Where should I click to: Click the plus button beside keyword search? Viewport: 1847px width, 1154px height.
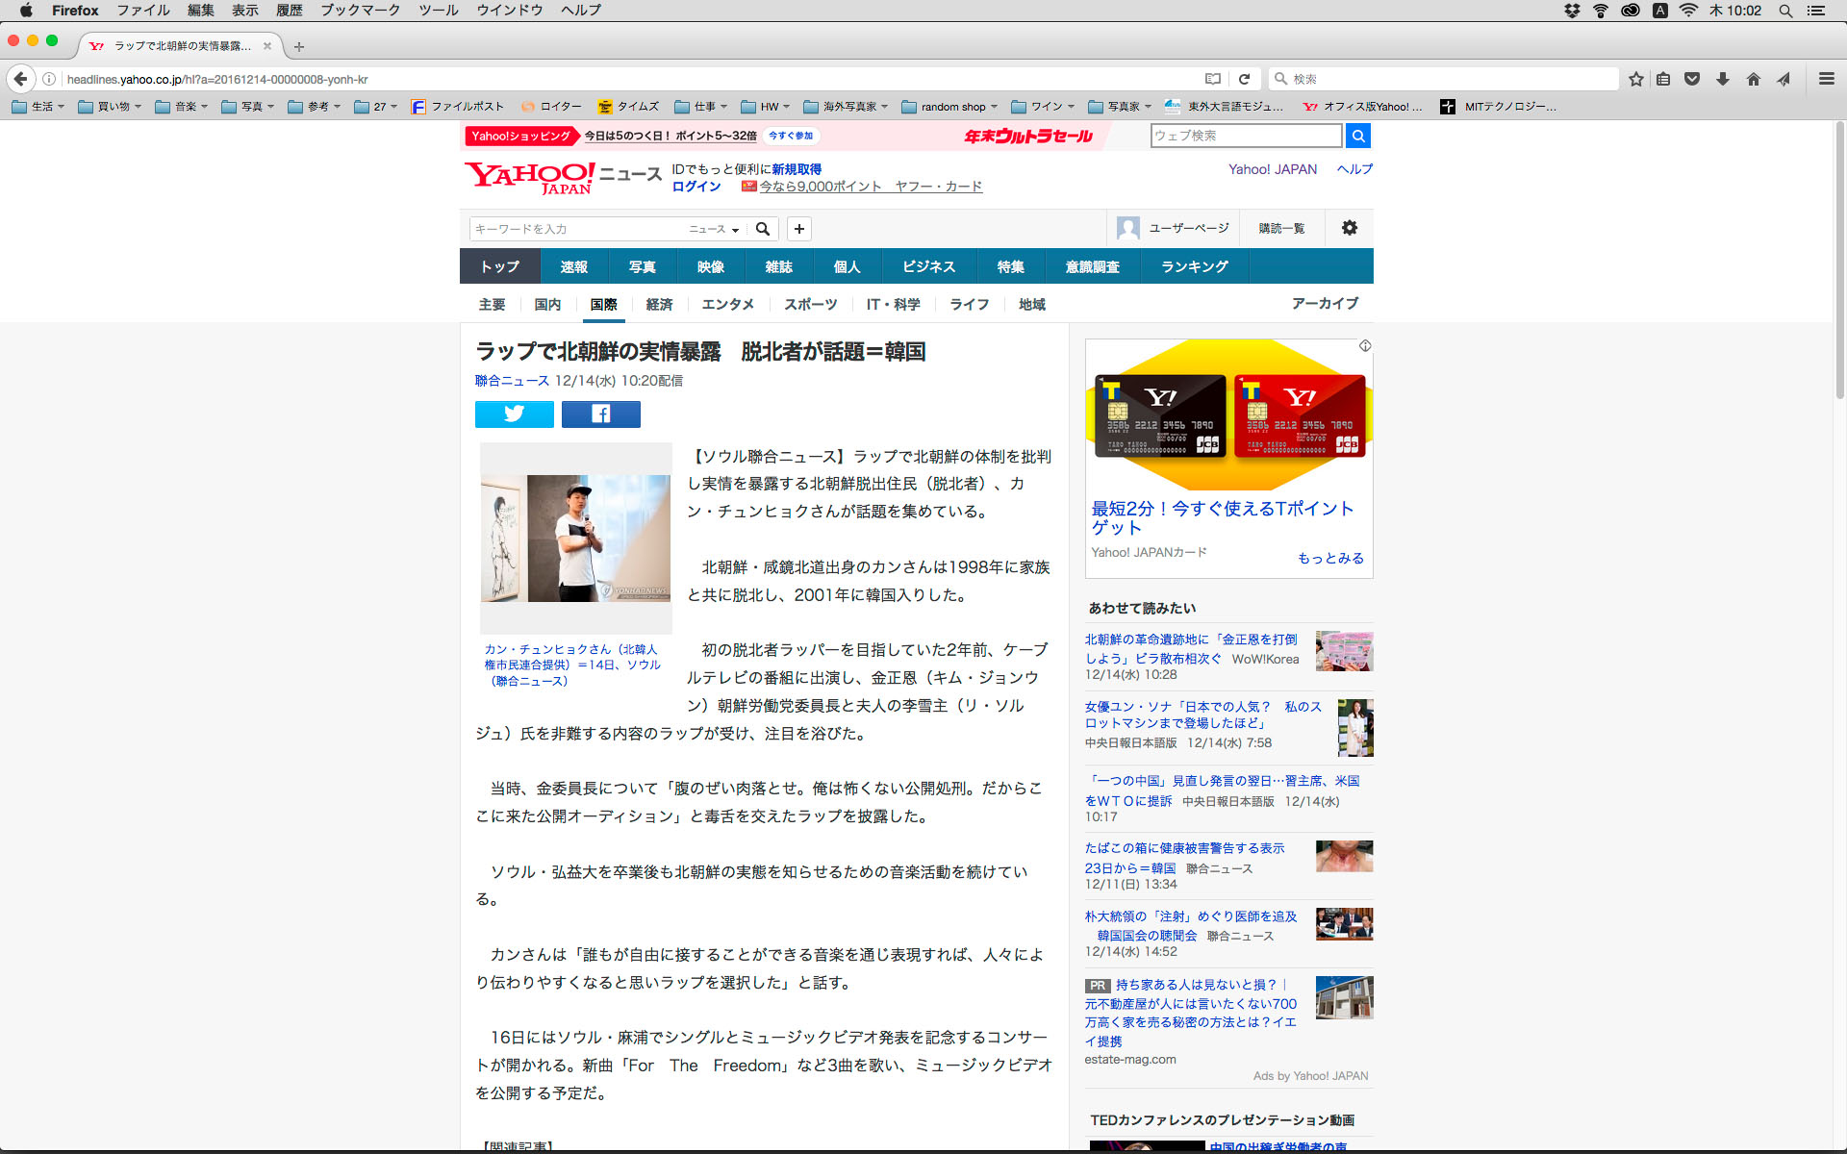tap(798, 229)
